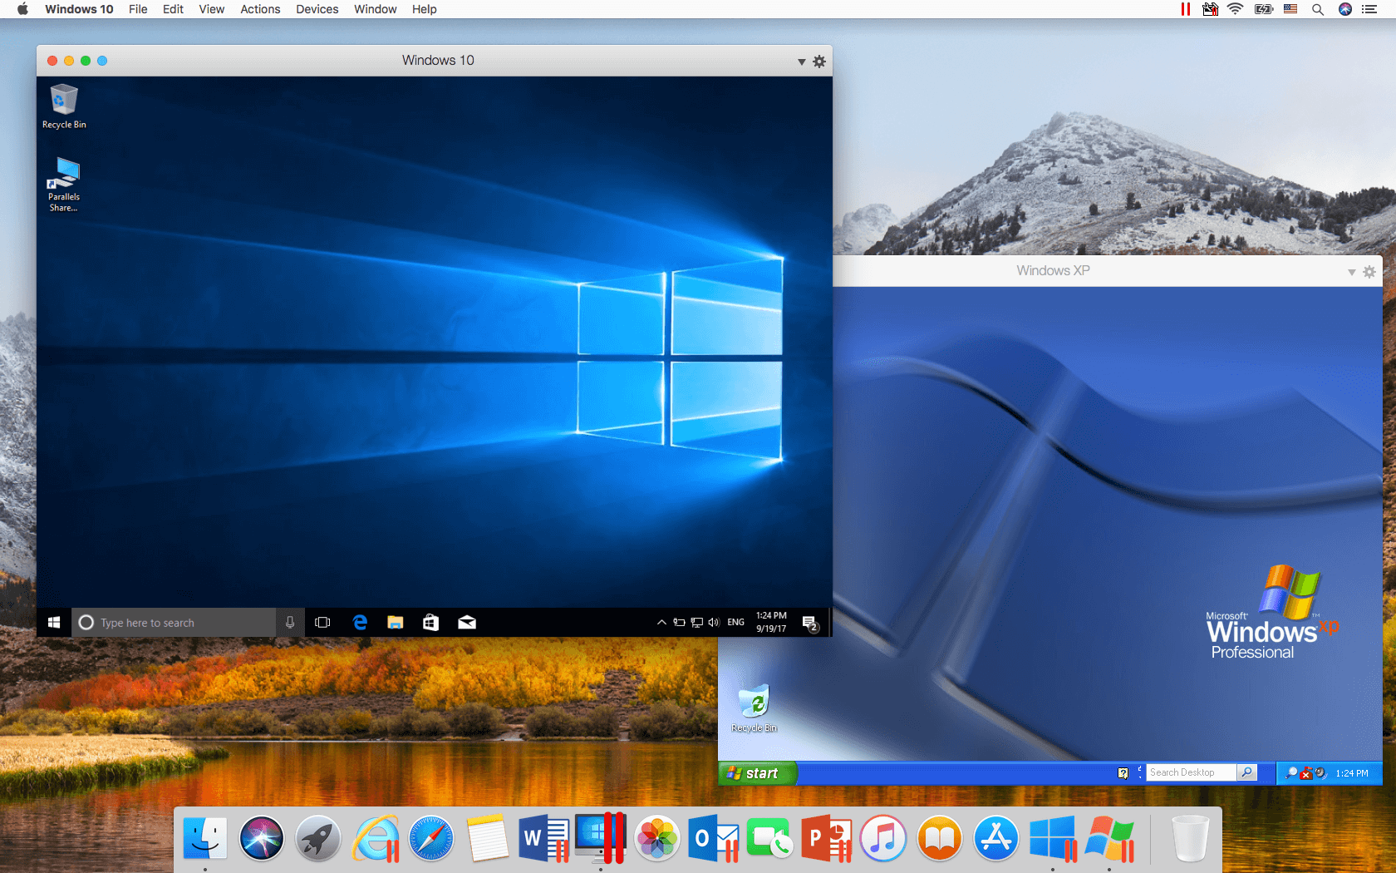
Task: Click the XP taskbar help question icon
Action: coord(1123,773)
